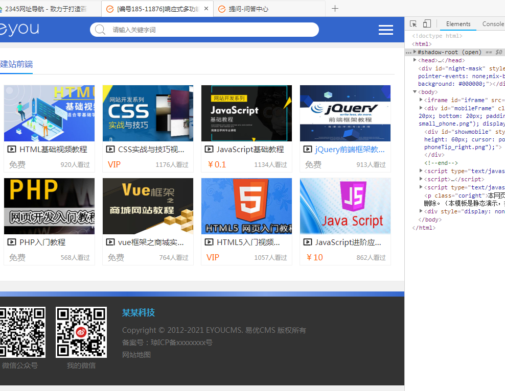Click the Vue框架商城网站教程 thumbnail
505x391 pixels.
pyautogui.click(x=148, y=206)
